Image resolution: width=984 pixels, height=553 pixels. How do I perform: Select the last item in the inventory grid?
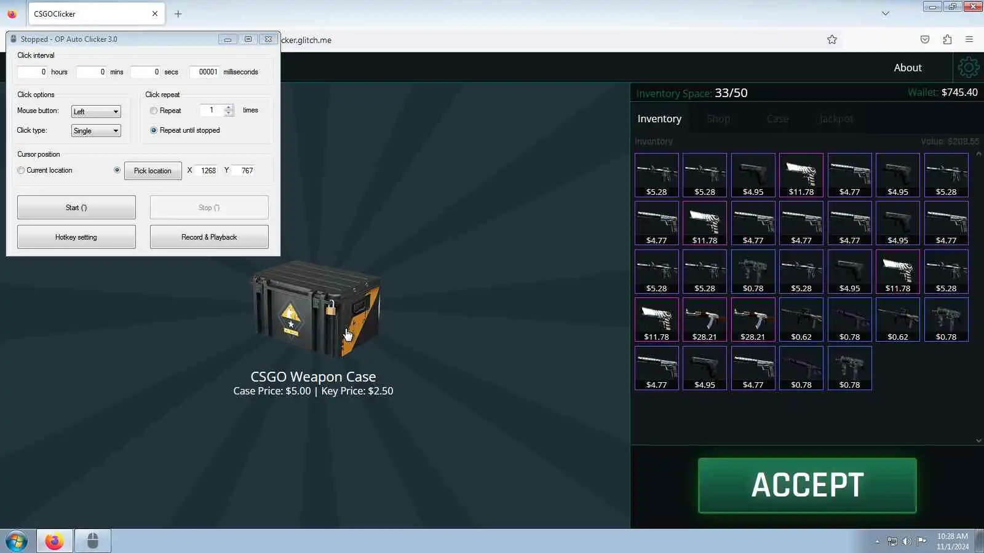pyautogui.click(x=850, y=368)
